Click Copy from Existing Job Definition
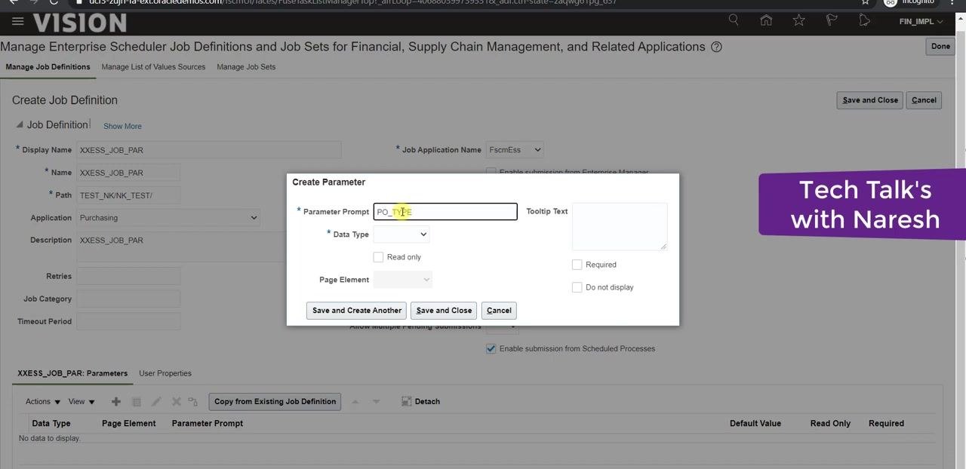This screenshot has height=469, width=966. point(275,402)
